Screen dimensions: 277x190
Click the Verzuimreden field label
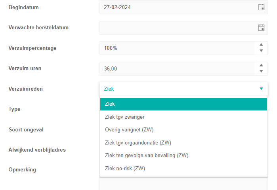(x=26, y=89)
